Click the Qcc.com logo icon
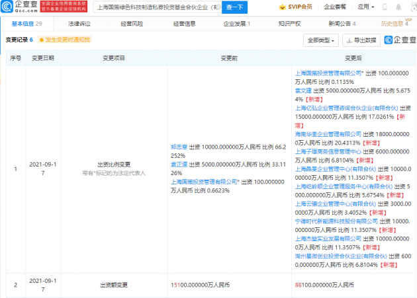The height and width of the screenshot is (298, 417). [7, 7]
